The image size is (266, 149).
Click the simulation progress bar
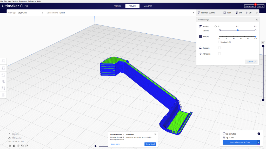[103, 146]
